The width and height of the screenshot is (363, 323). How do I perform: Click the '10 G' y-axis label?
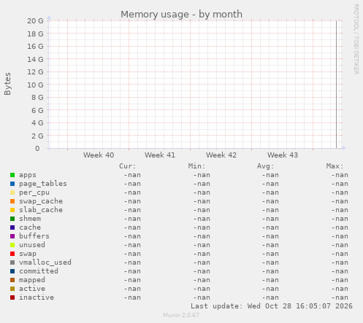pos(35,85)
